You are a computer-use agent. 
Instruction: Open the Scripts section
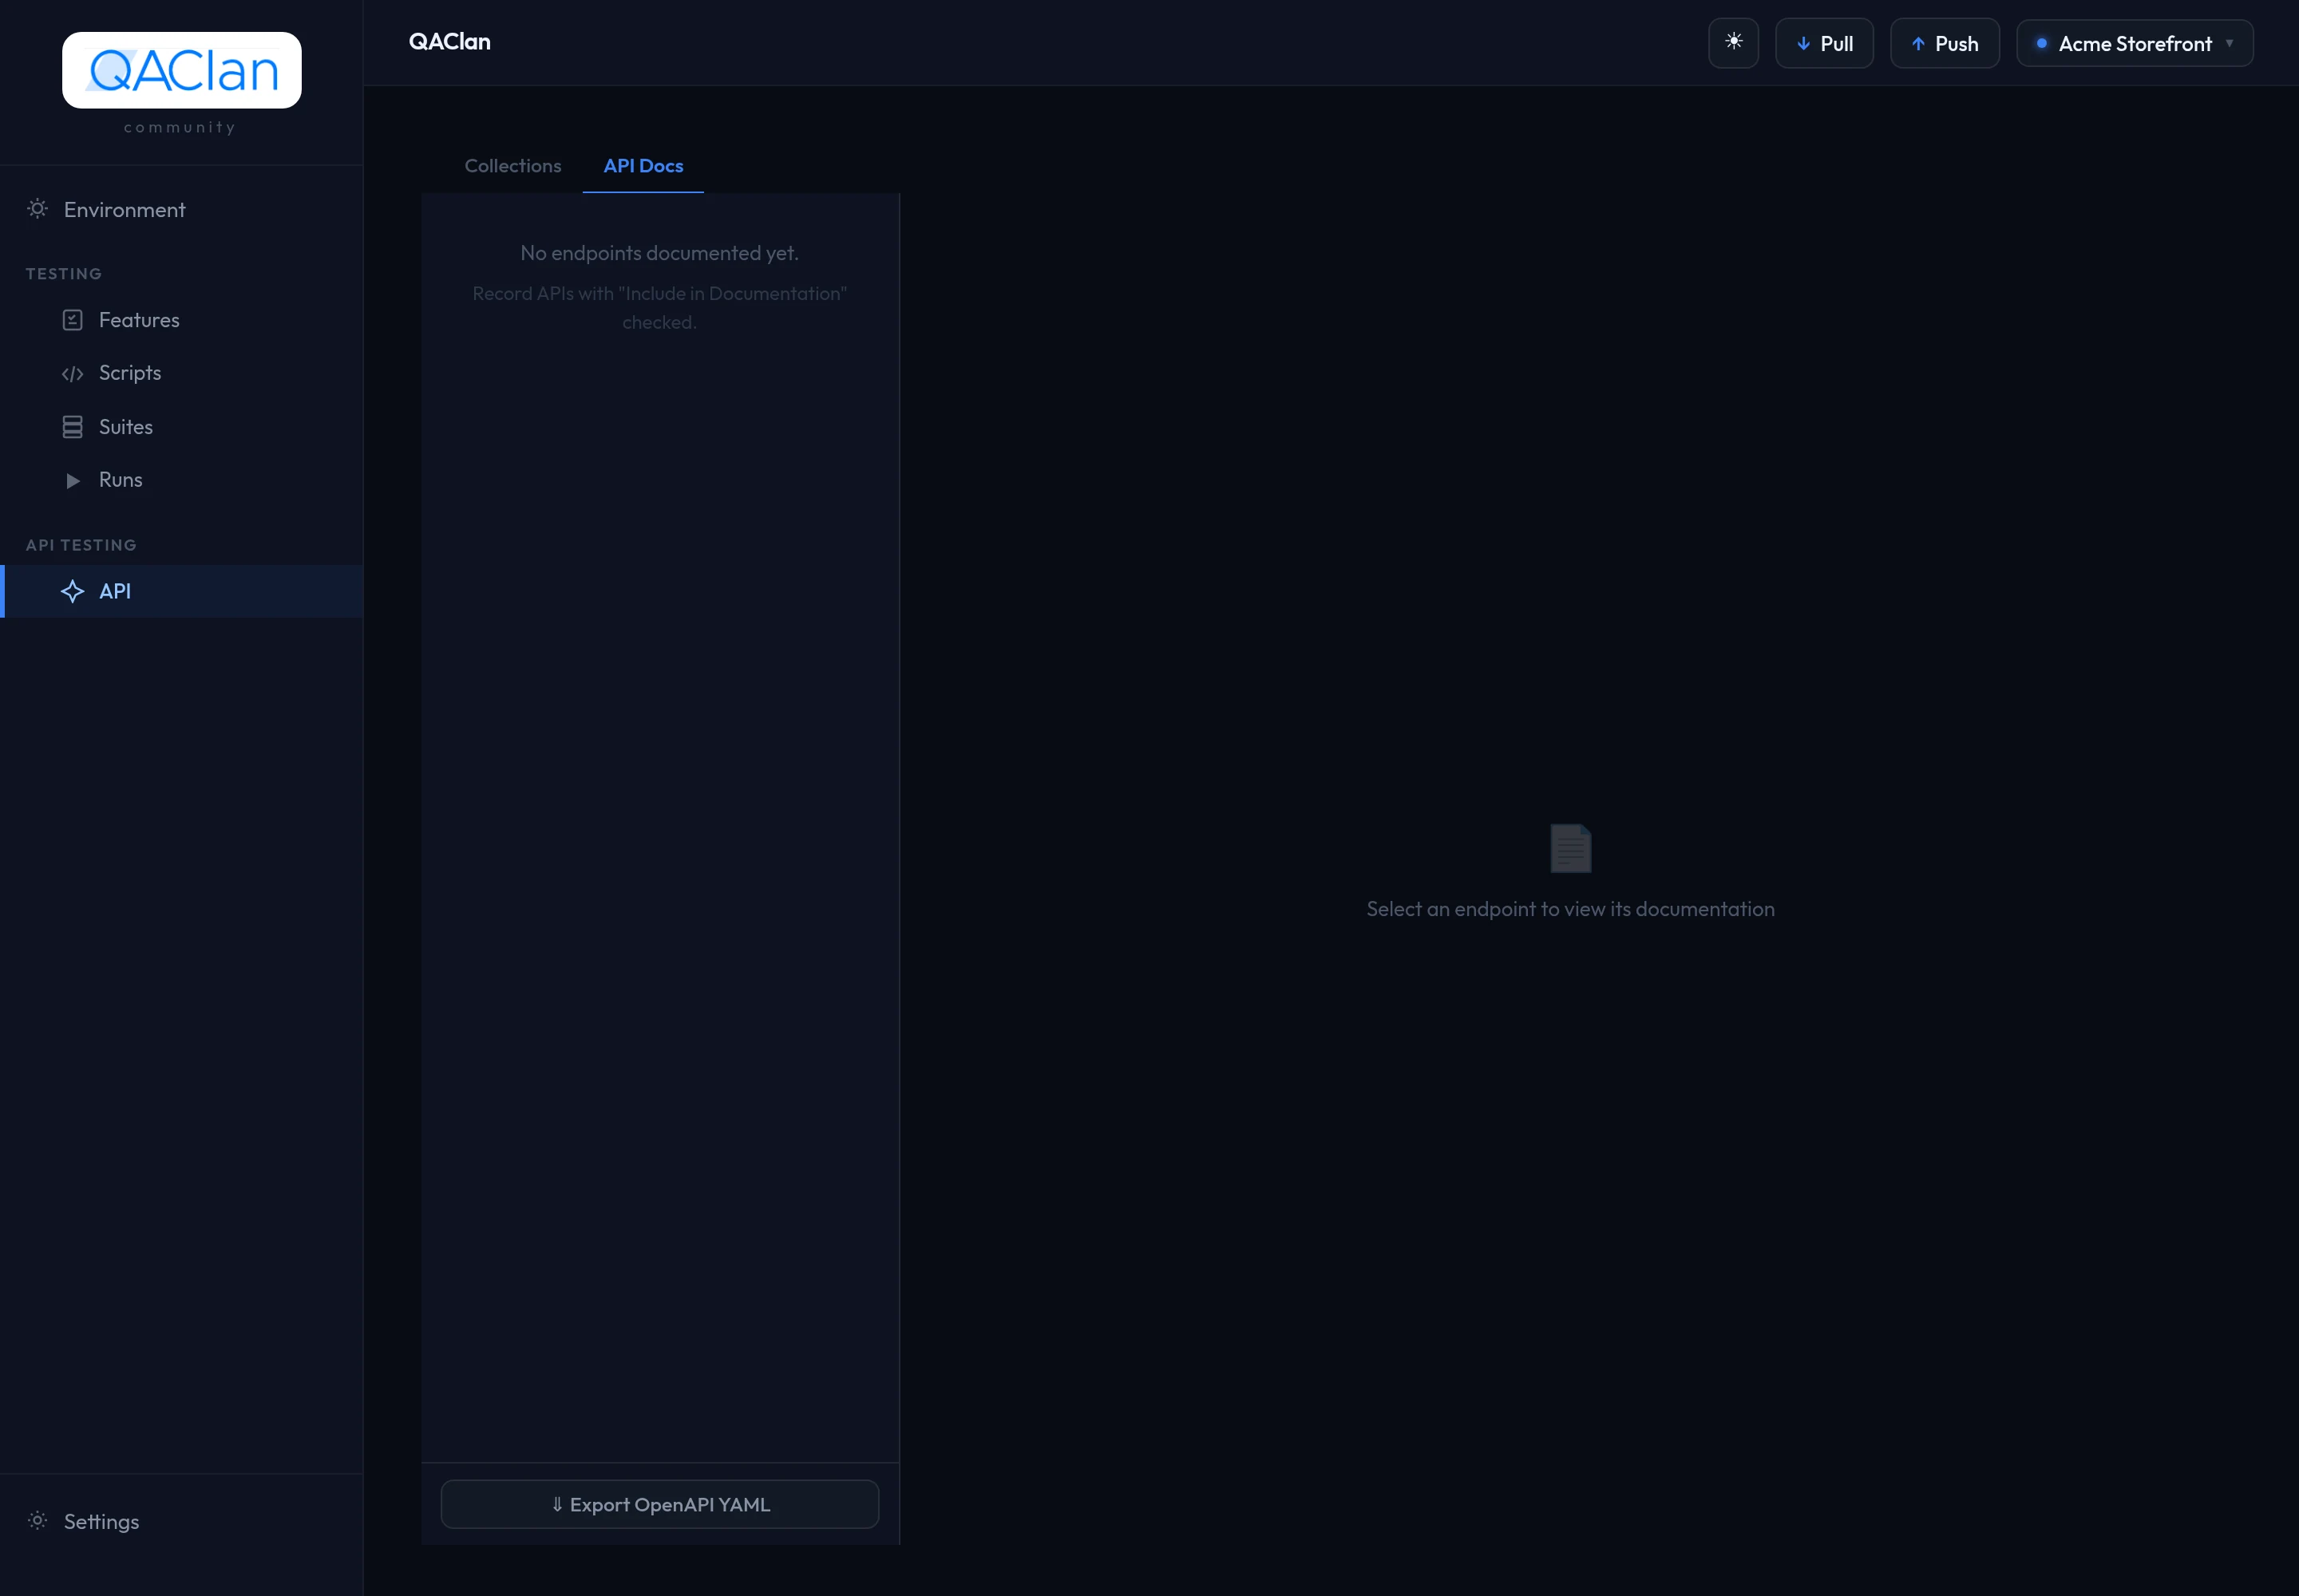(181, 373)
